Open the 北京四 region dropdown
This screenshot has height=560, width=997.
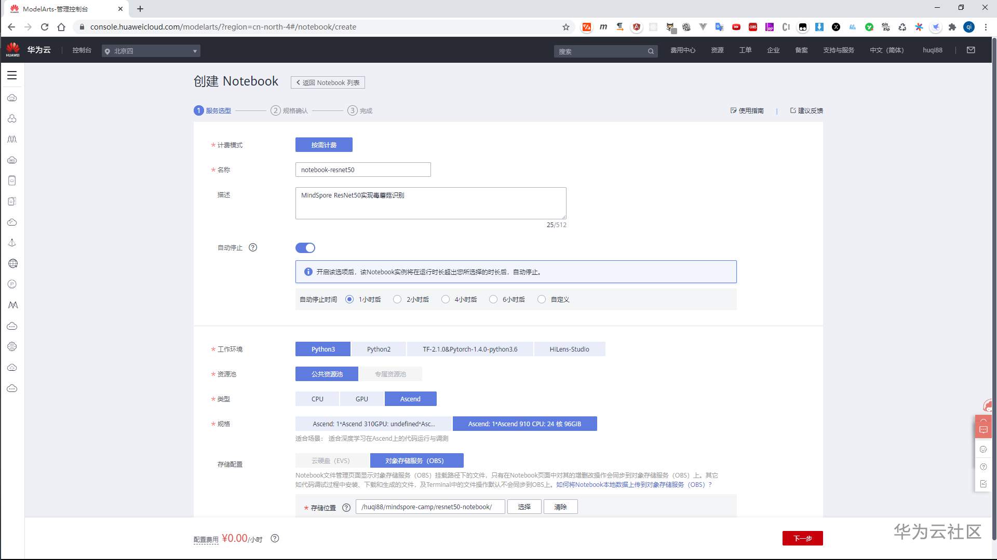pos(151,51)
